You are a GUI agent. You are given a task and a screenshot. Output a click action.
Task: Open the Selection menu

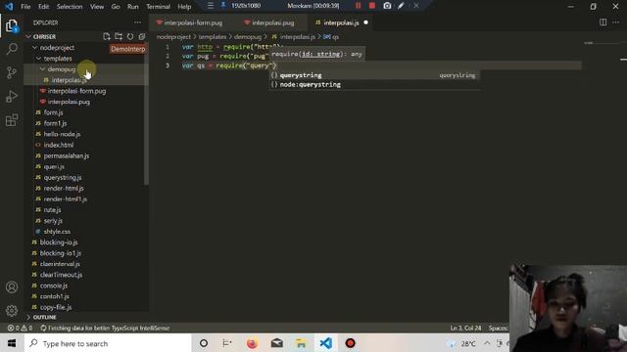click(70, 7)
